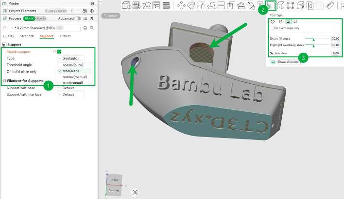Open printer settings gear icon
The image size is (344, 199).
tap(92, 3)
